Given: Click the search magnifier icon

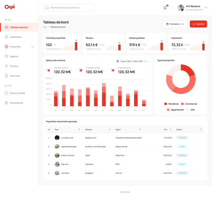Looking at the screenshot, I should [47, 8].
